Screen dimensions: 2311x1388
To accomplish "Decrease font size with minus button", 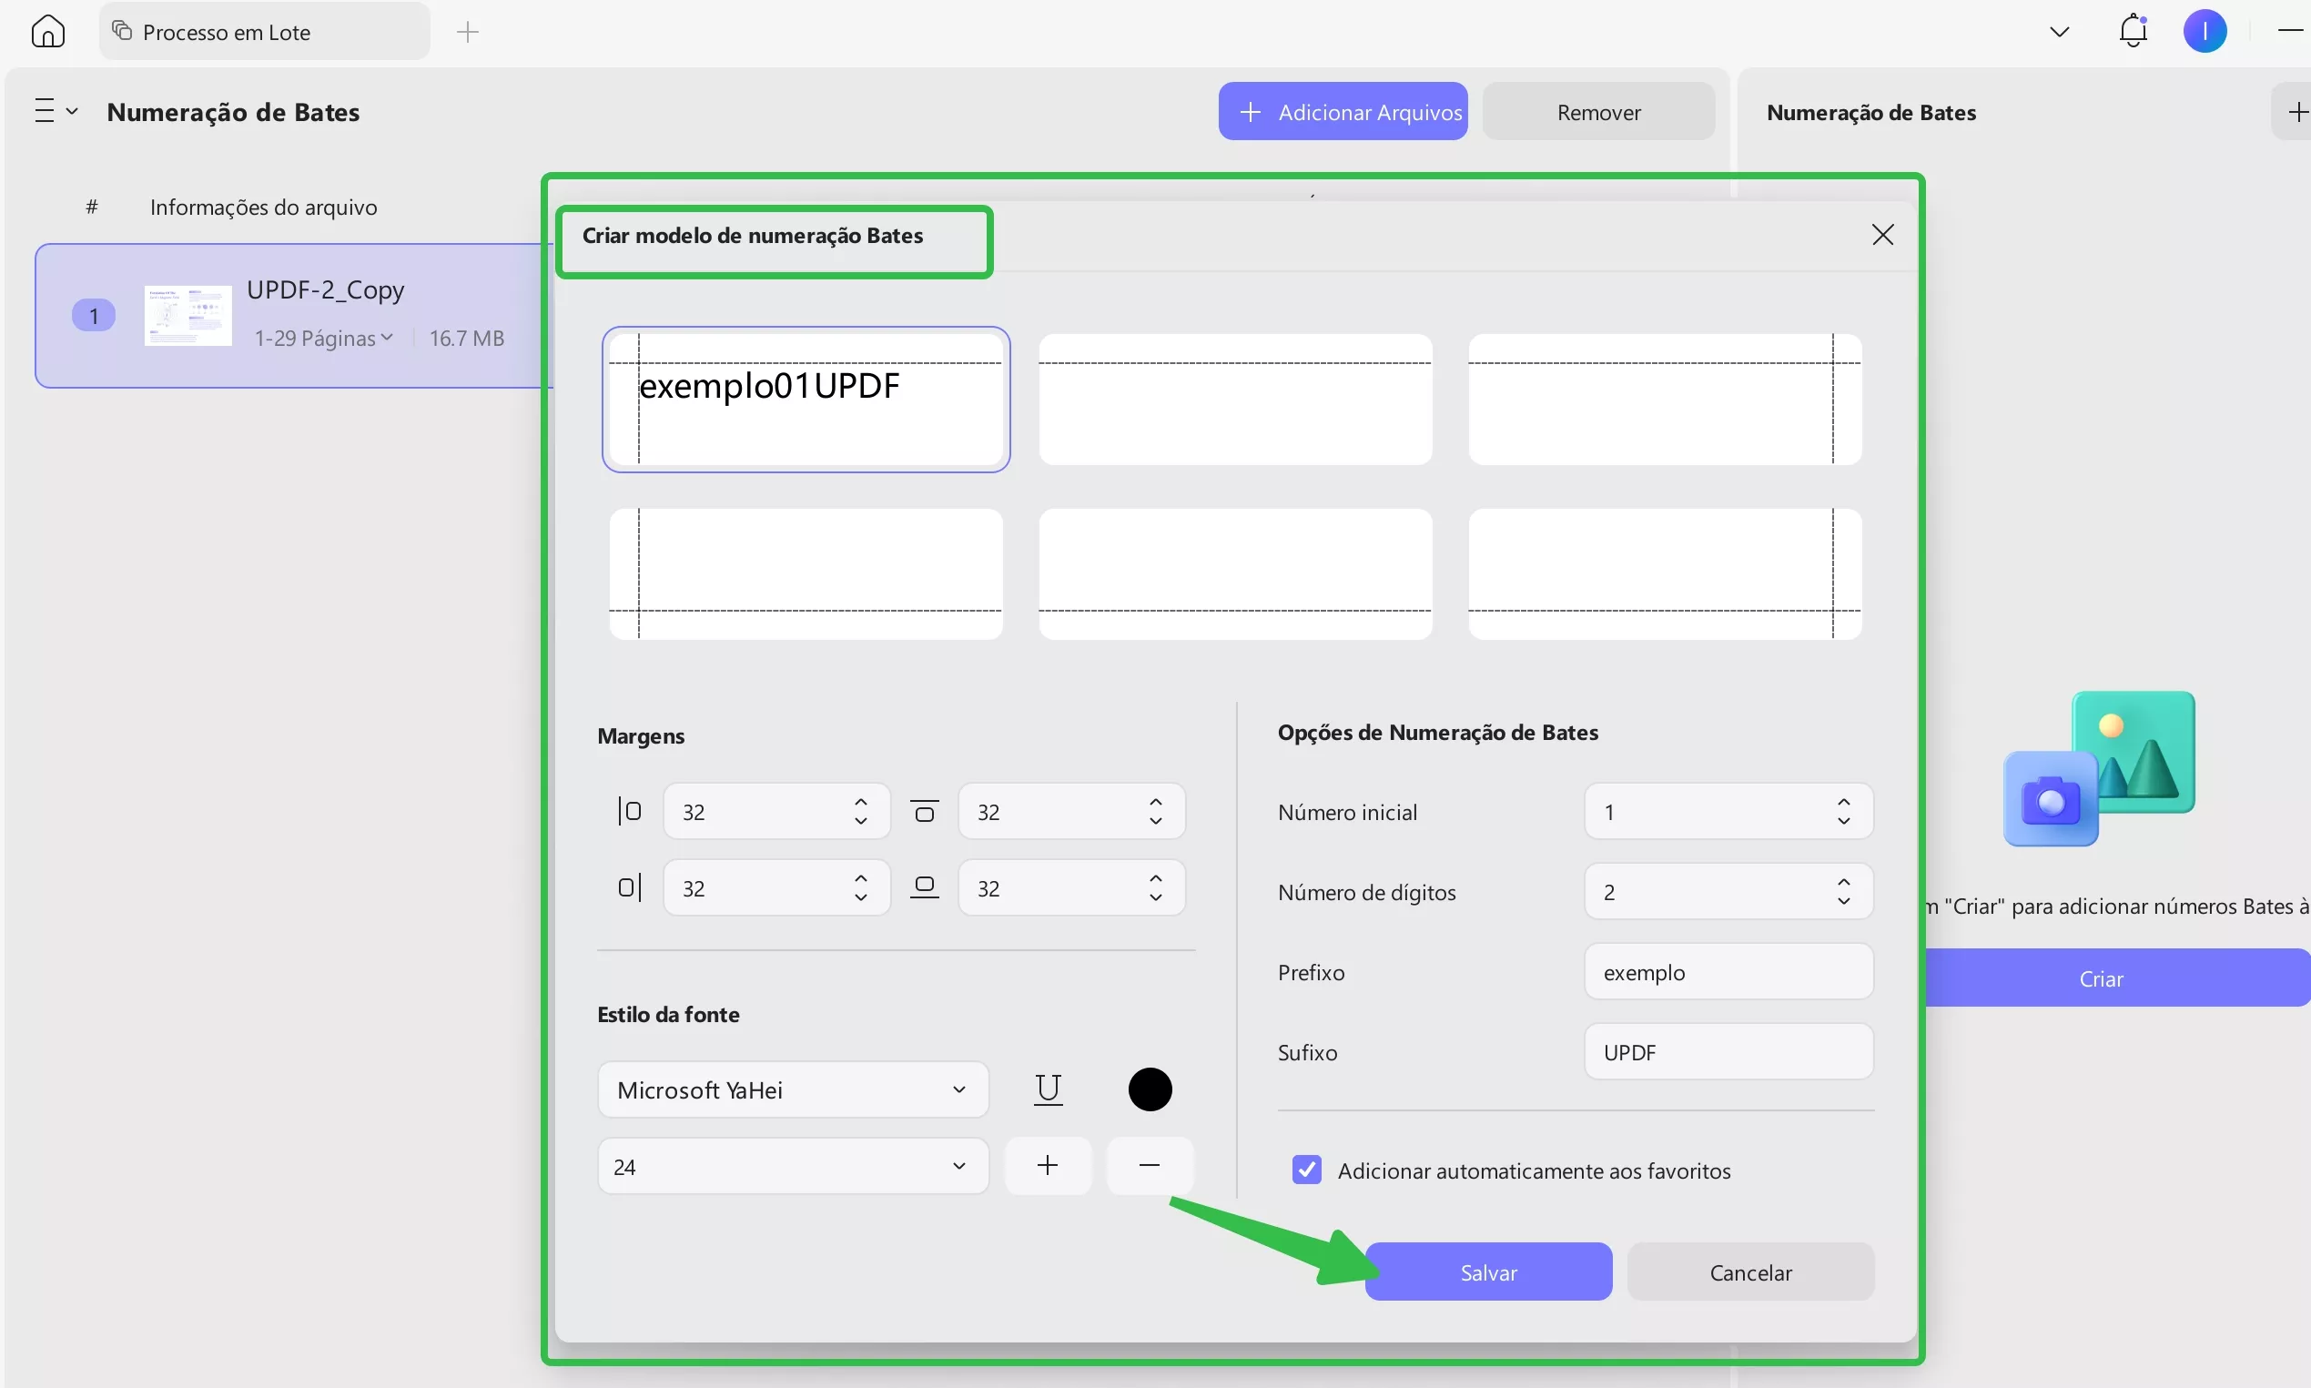I will 1150,1165.
